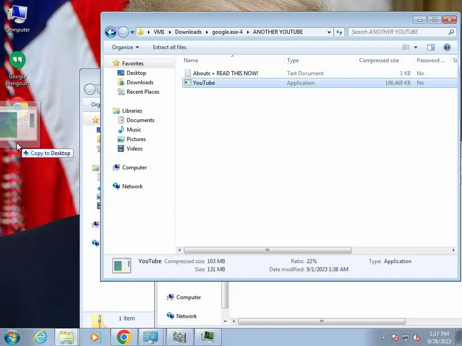Screen dimensions: 462x346
Task: Expand the arrow after VM1 breadcrumb
Action: tap(170, 32)
